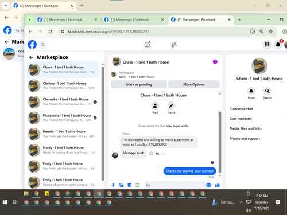Open Windows Start menu
The height and width of the screenshot is (215, 287).
click(x=5, y=202)
